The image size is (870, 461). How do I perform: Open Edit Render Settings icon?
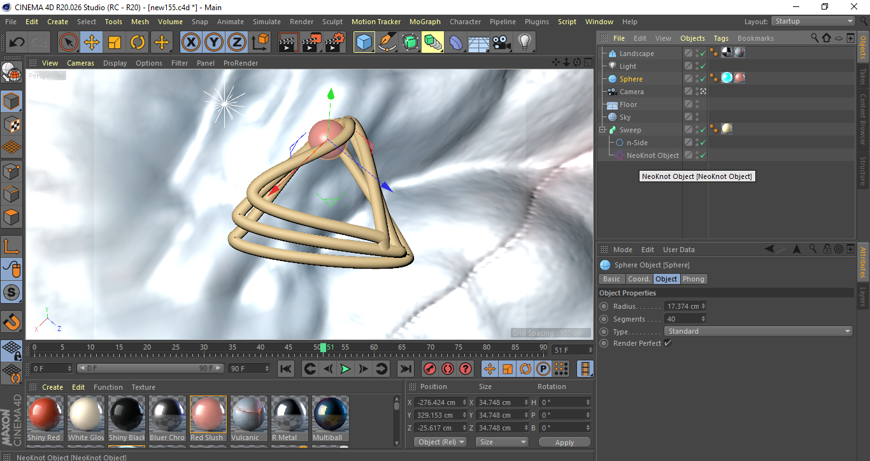[x=334, y=43]
